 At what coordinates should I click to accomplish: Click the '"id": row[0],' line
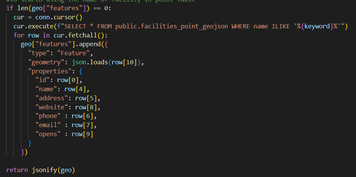[x=59, y=80]
